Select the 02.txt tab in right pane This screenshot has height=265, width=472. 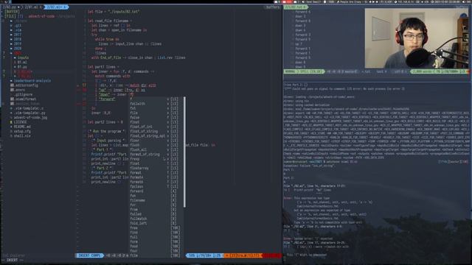click(295, 7)
